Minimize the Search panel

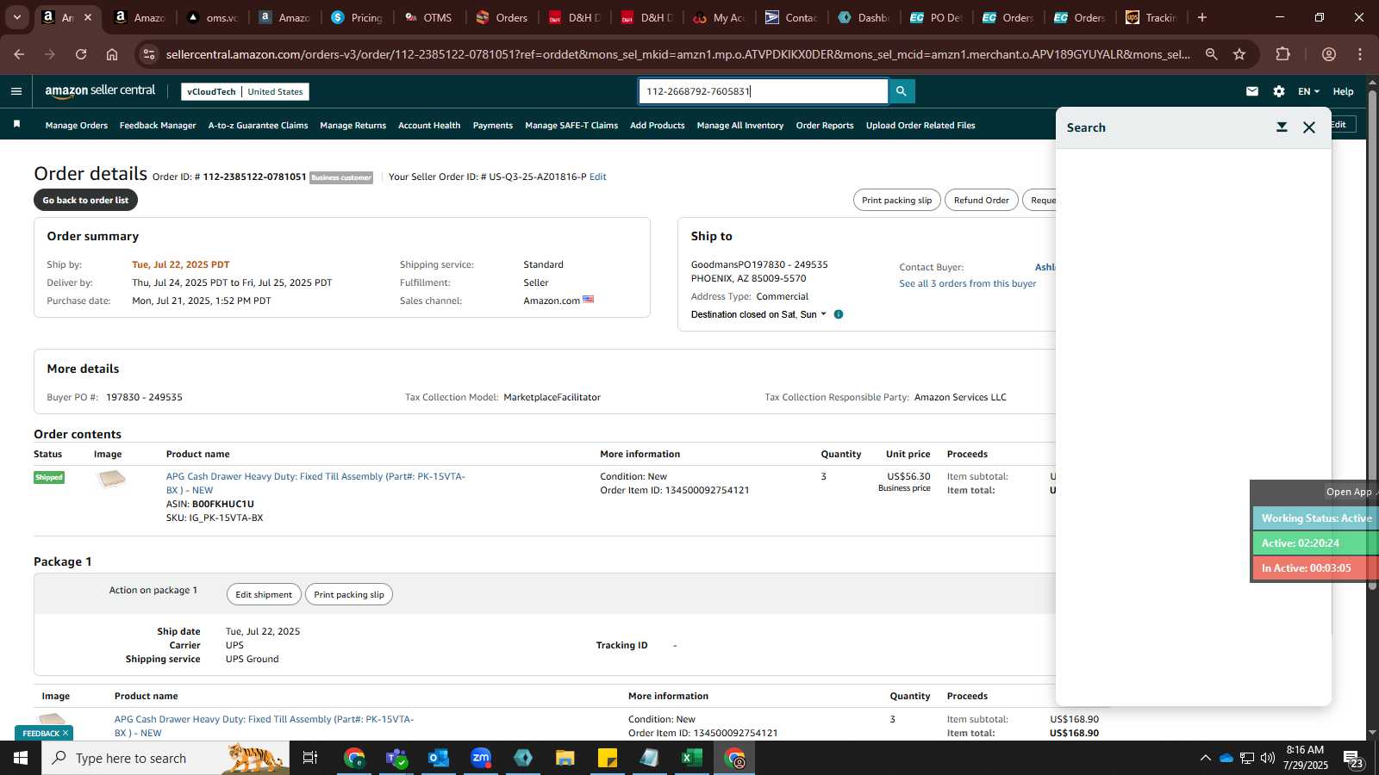(x=1282, y=127)
